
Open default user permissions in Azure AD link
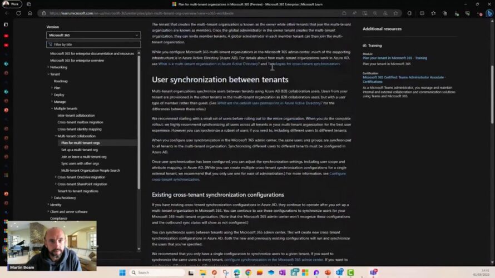pyautogui.click(x=270, y=103)
